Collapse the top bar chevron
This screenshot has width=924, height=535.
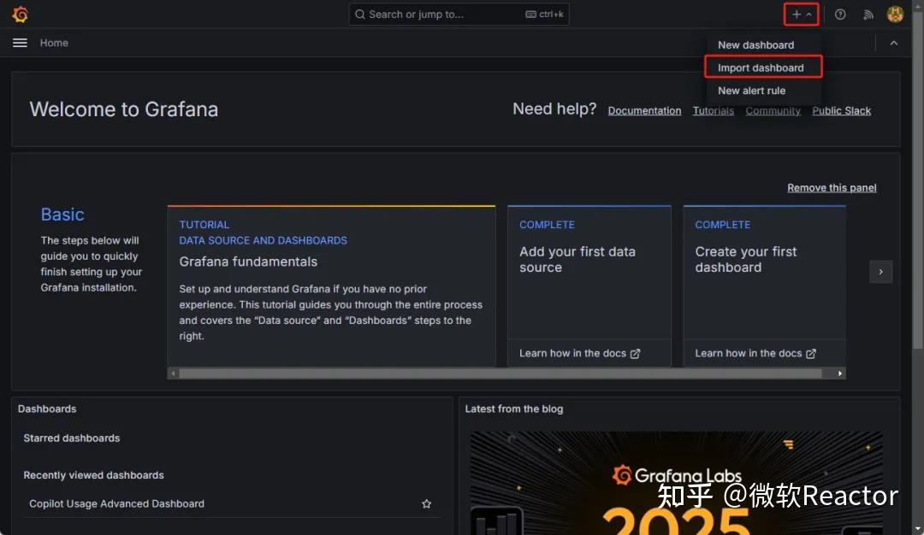tap(894, 43)
